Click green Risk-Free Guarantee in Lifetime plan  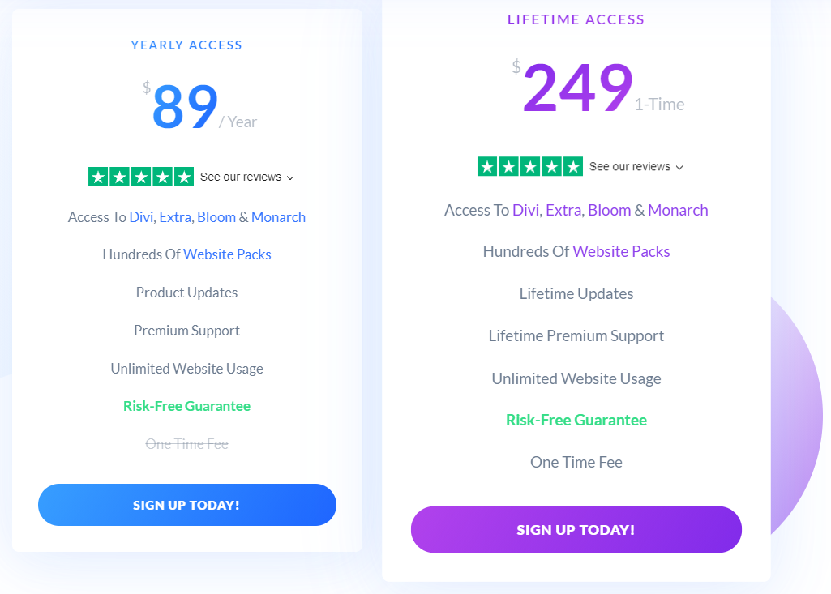coord(576,421)
